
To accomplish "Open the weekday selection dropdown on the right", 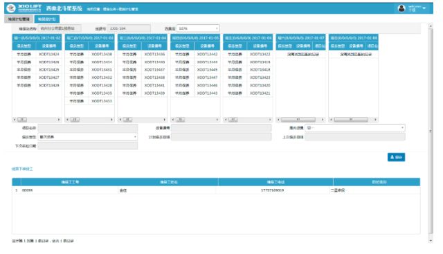I will click(355, 128).
